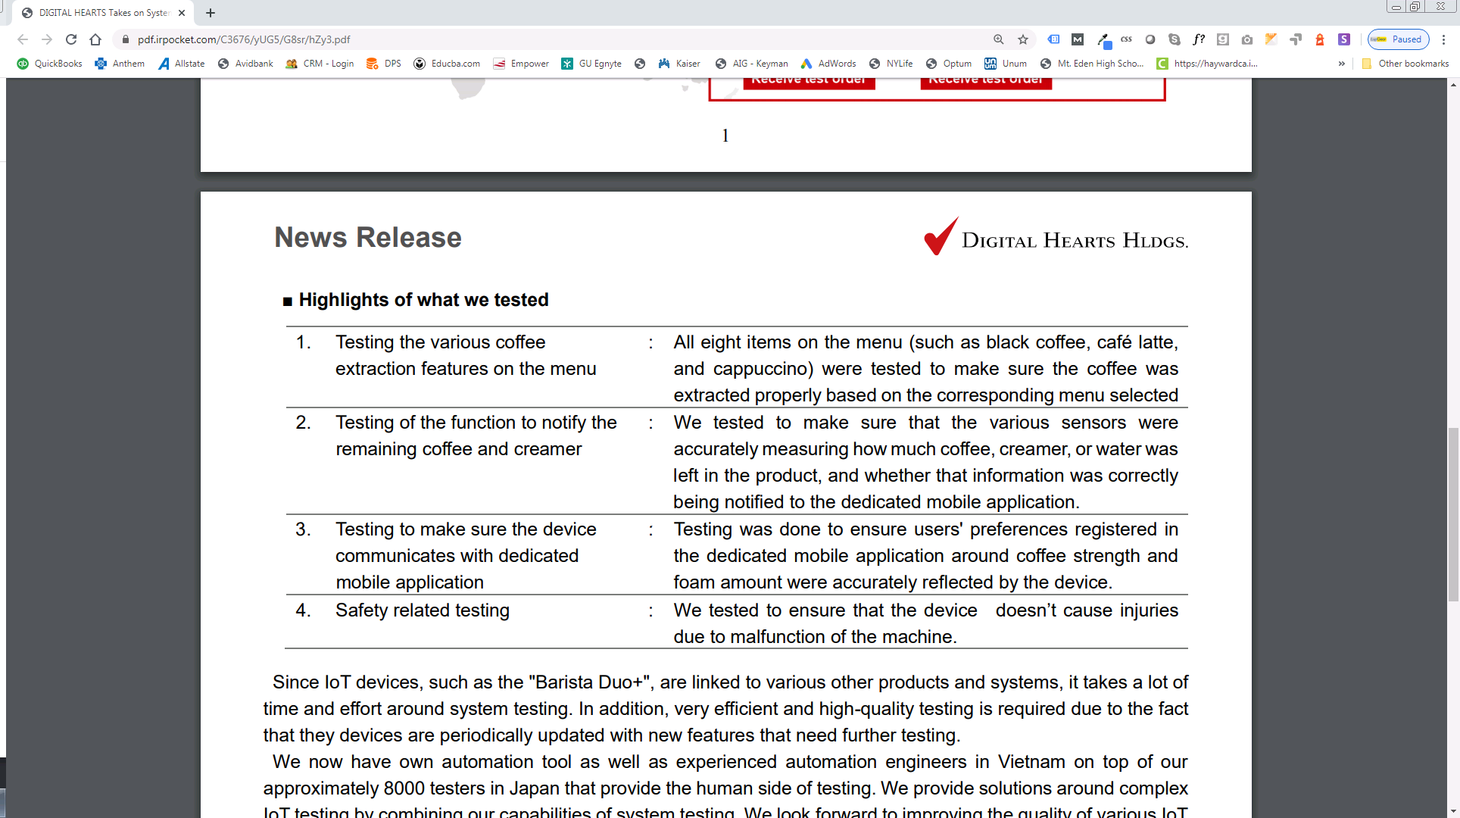The image size is (1460, 818).
Task: Open the orange note extension icon
Action: 1271,39
